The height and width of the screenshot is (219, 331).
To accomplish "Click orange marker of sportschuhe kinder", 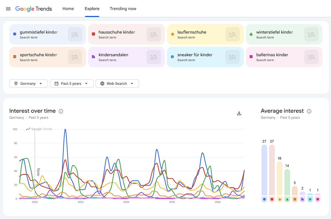I will click(x=15, y=57).
